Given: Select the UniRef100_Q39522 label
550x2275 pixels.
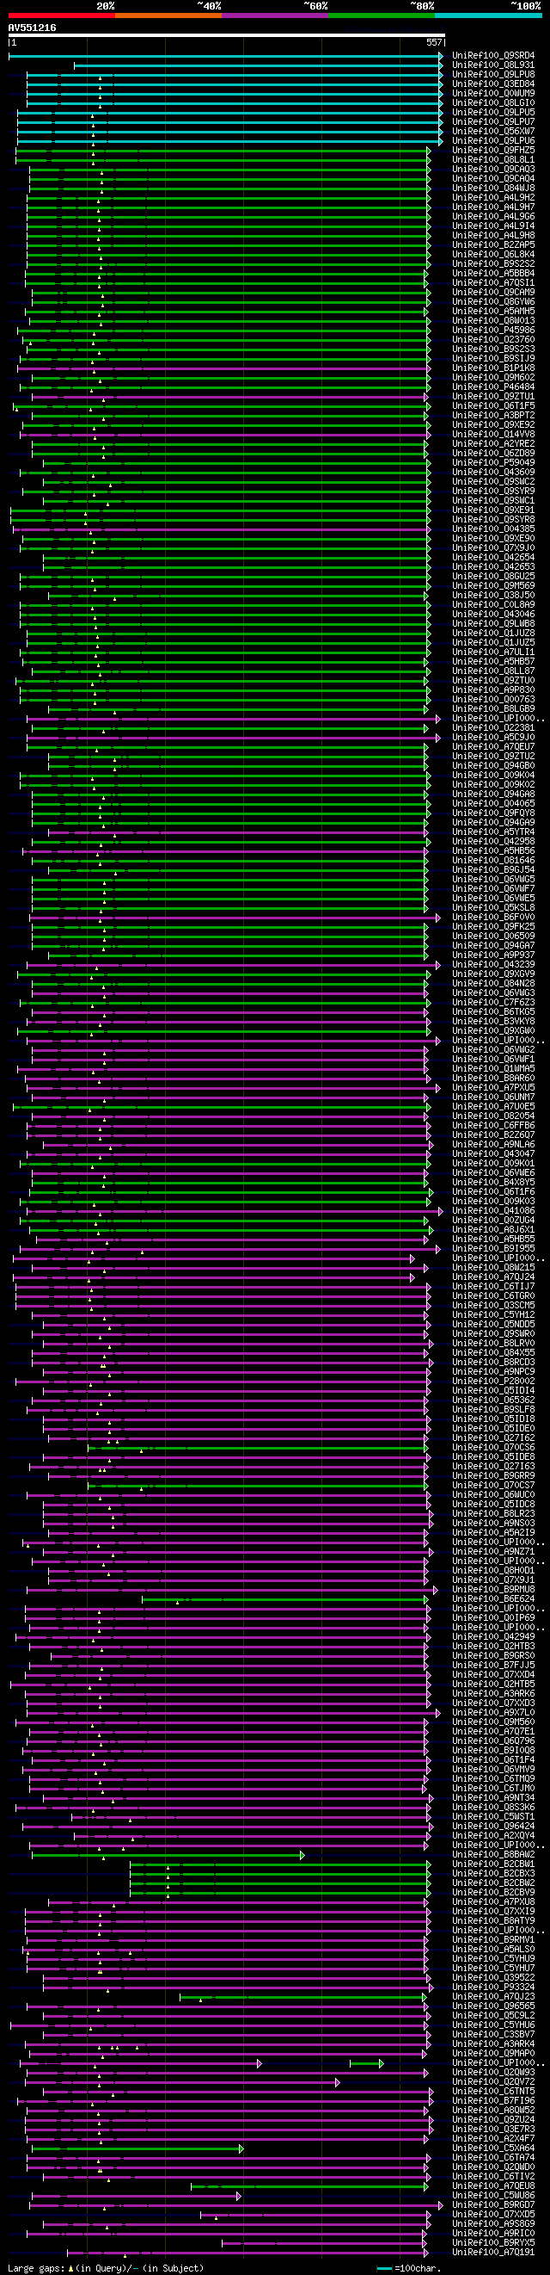Looking at the screenshot, I should 493,1978.
